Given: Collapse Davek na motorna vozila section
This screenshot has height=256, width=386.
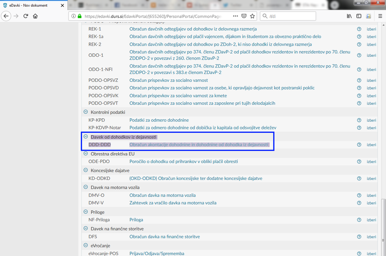Looking at the screenshot, I should pyautogui.click(x=86, y=187).
